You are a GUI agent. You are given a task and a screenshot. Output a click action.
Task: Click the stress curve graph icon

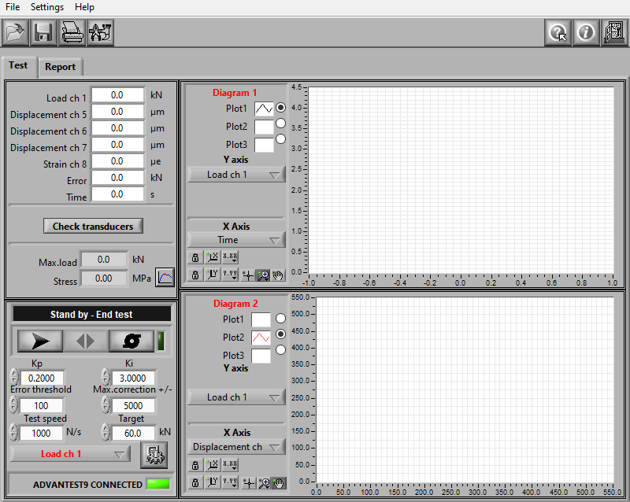coord(165,277)
